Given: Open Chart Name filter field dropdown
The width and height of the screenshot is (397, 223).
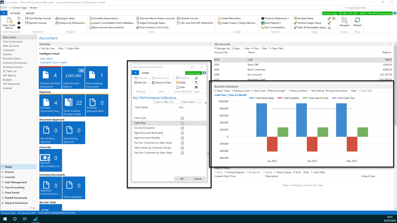Looking at the screenshot, I should [189, 102].
